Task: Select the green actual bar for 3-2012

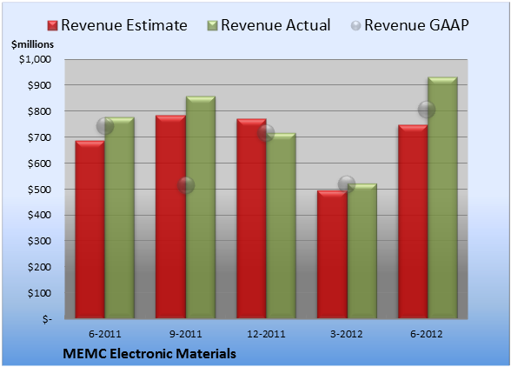Action: (x=362, y=251)
